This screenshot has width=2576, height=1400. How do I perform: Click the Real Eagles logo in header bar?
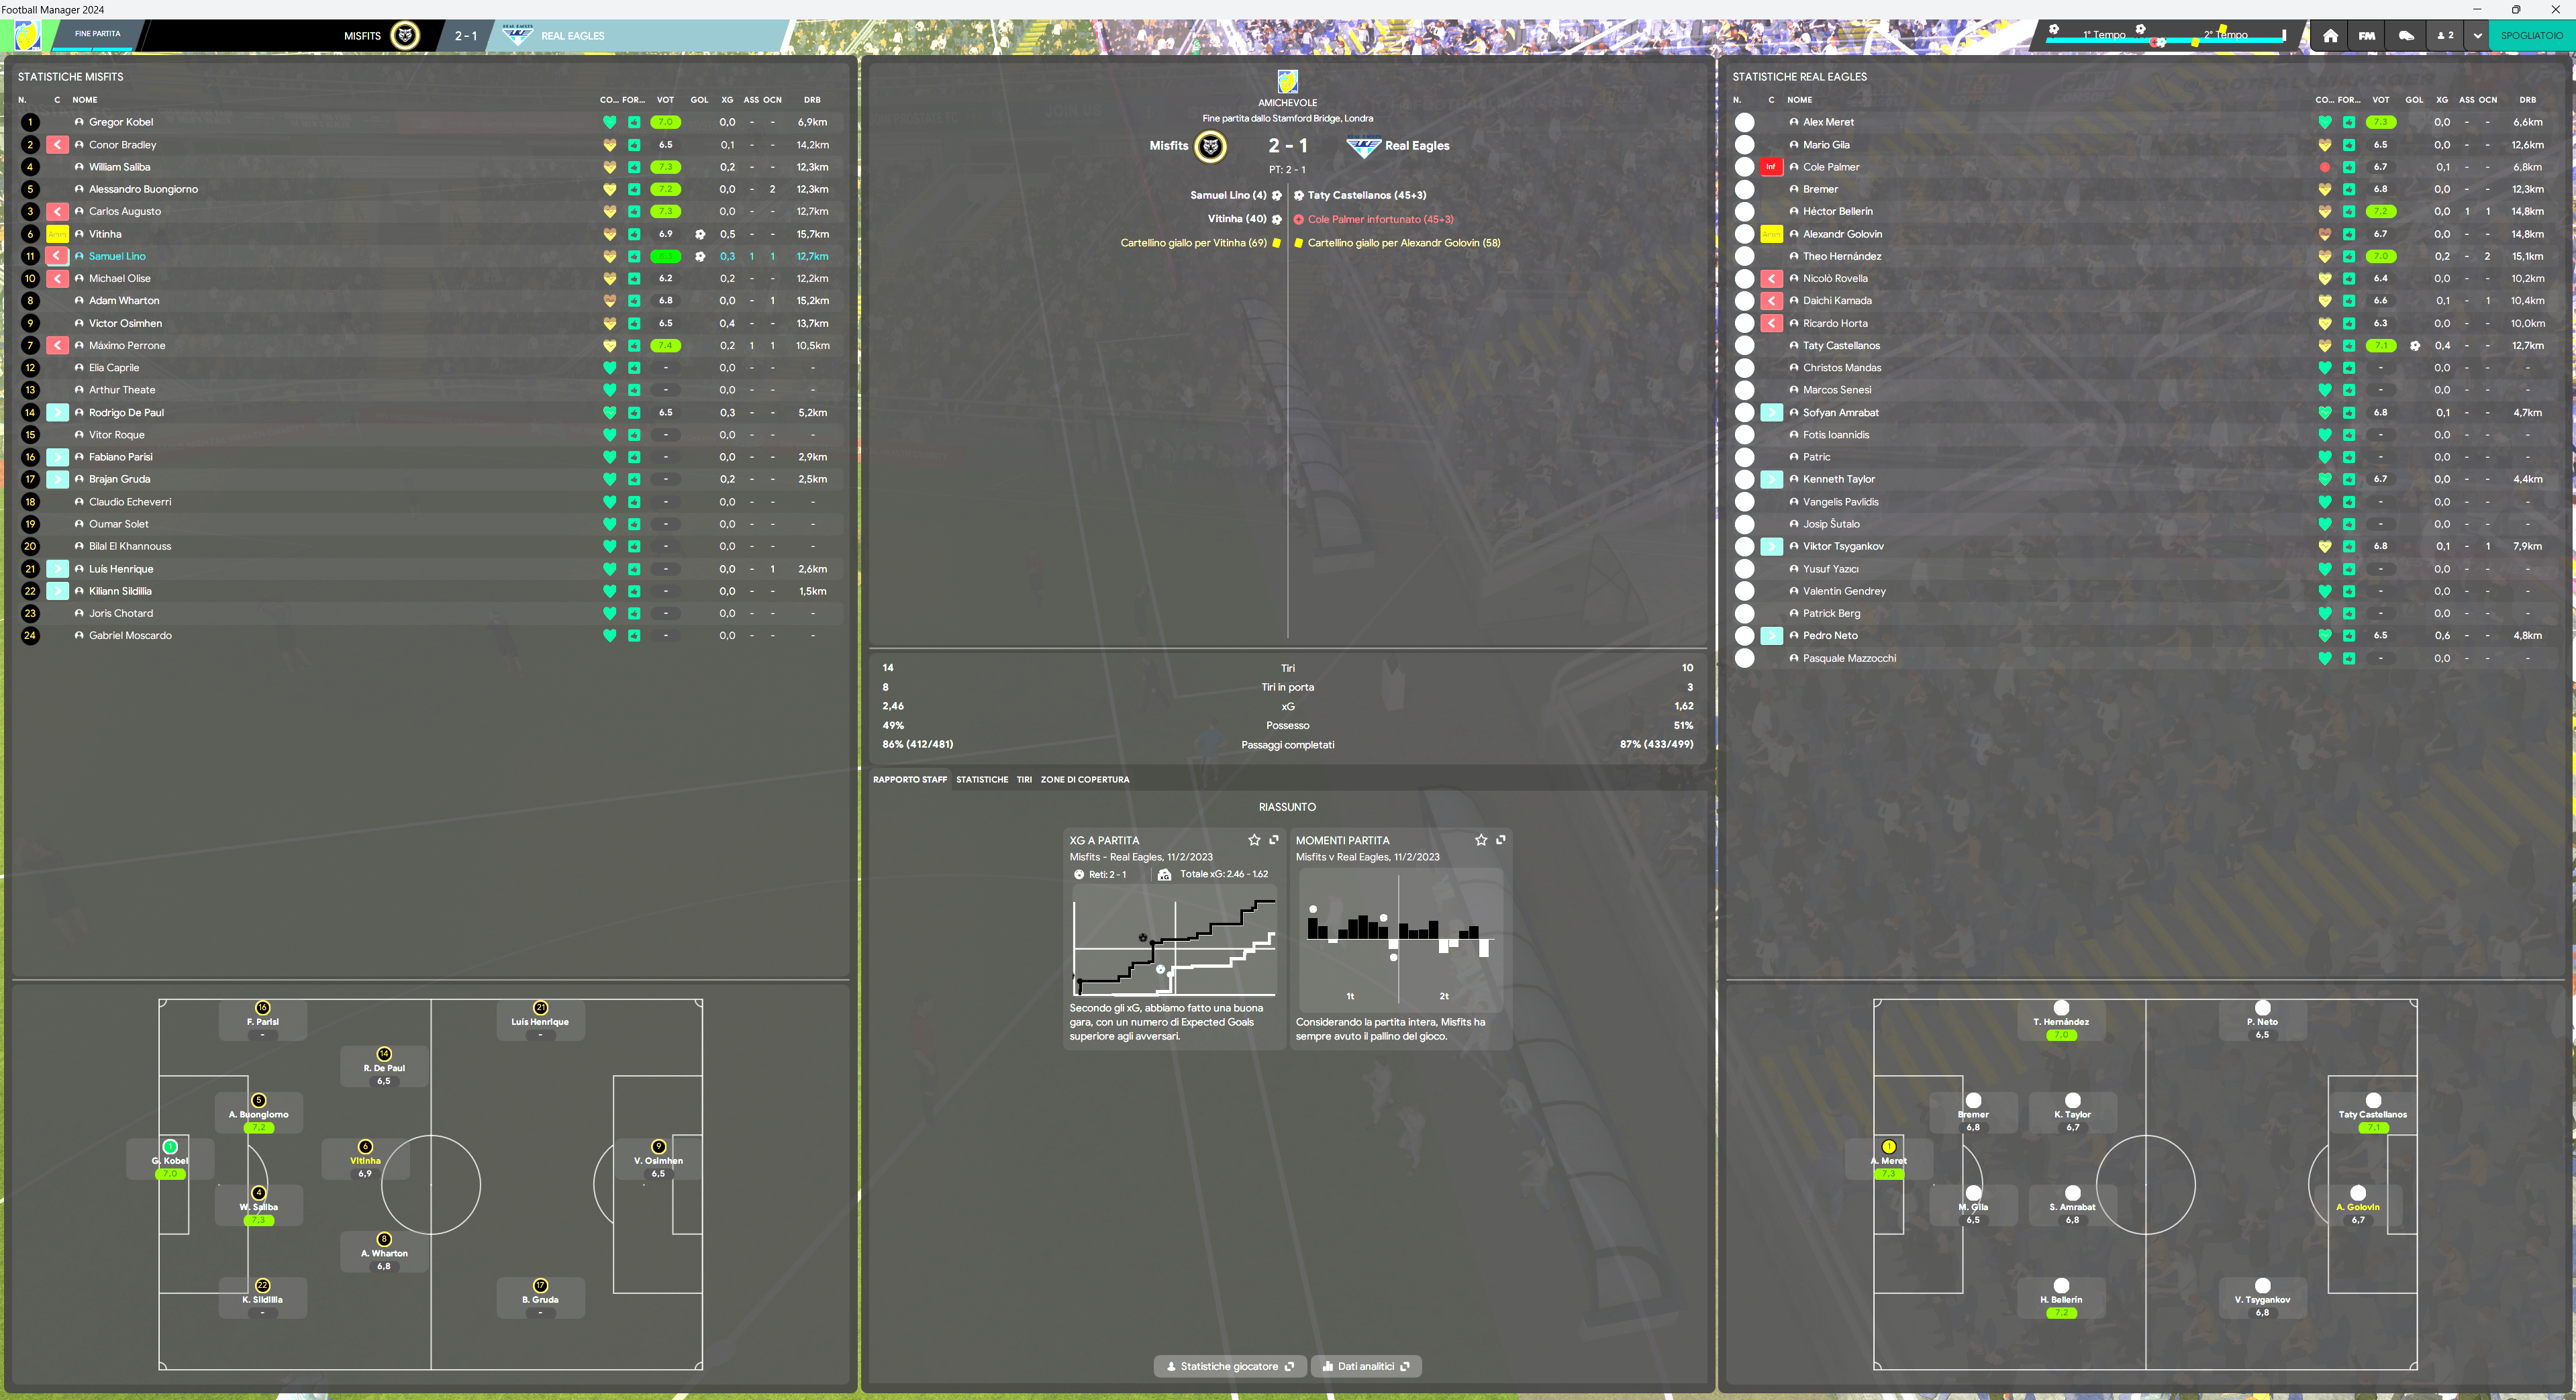coord(517,35)
